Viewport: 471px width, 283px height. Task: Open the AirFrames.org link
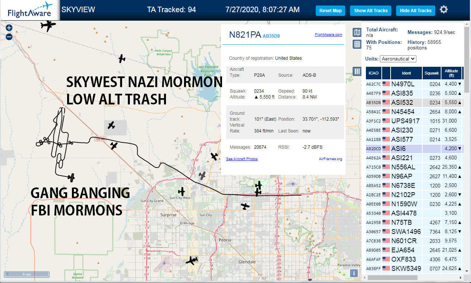(330, 159)
